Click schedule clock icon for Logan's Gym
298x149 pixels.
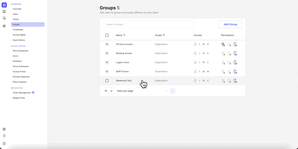tap(229, 62)
